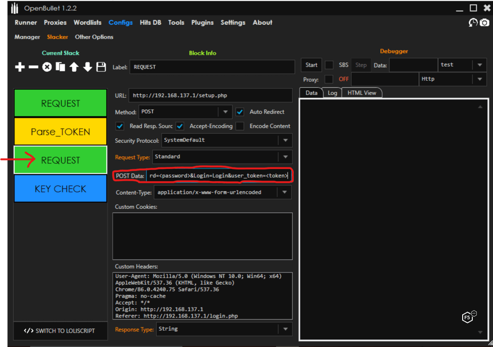Viewport: 493px width, 347px height.
Task: Open the Method dropdown showing POST
Action: (x=226, y=112)
